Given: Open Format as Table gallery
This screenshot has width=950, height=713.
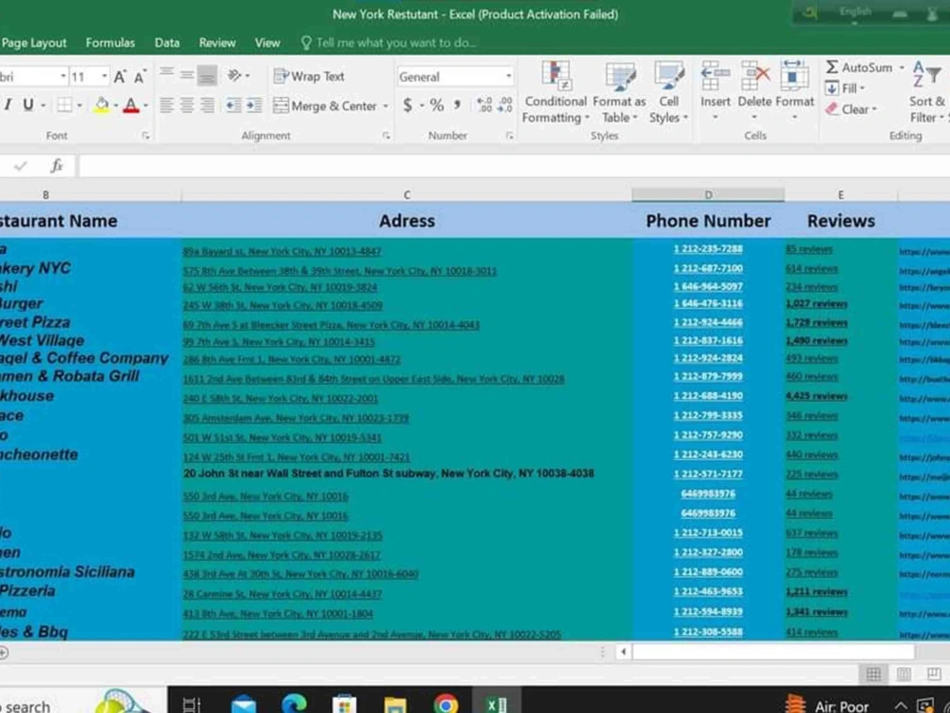Looking at the screenshot, I should [x=618, y=92].
